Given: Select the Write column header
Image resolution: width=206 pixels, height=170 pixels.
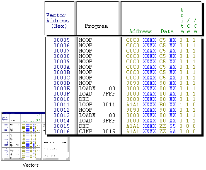Looking at the screenshot, I should (182, 21).
